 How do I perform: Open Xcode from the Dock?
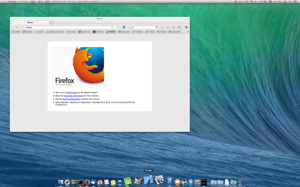(148, 180)
